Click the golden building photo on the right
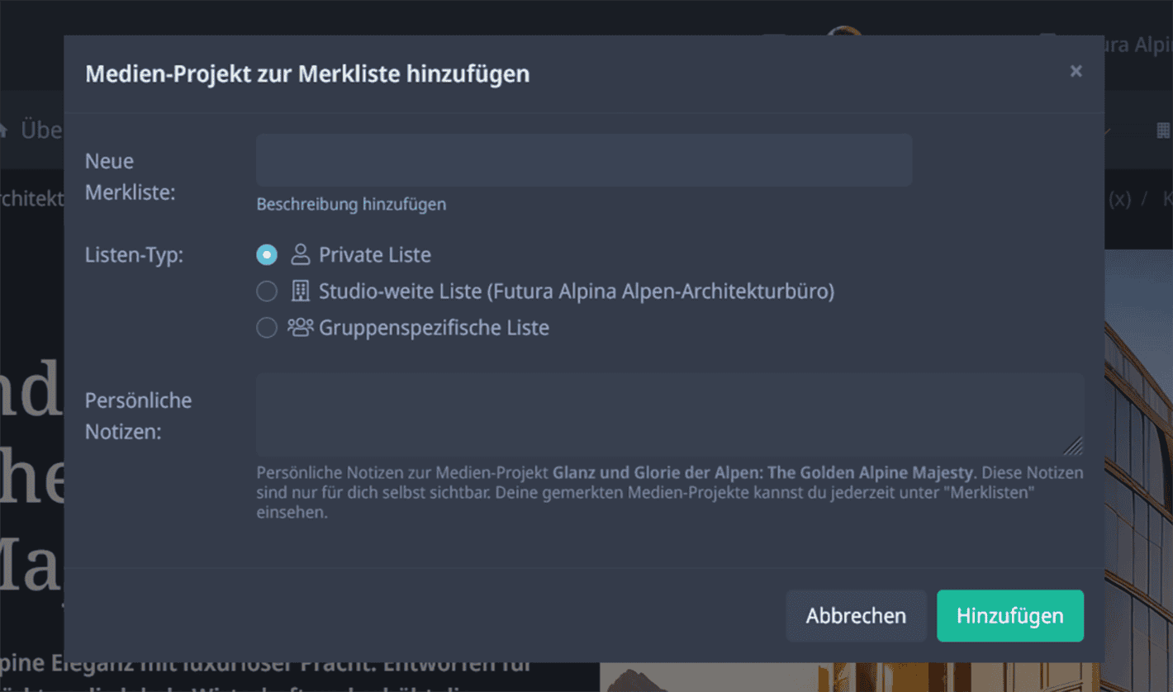This screenshot has height=692, width=1173. click(1140, 413)
